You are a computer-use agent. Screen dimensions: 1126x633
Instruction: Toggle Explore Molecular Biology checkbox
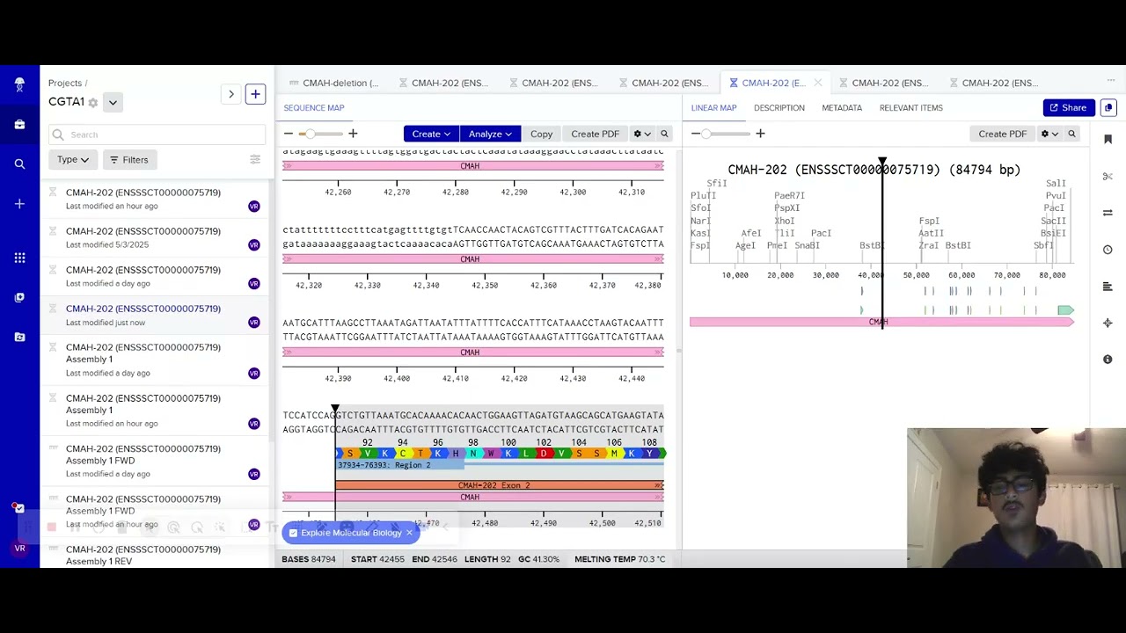293,533
